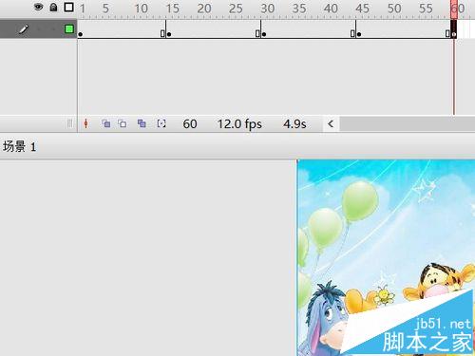
Task: Click the end frame marker at frame 14
Action: coord(162,33)
